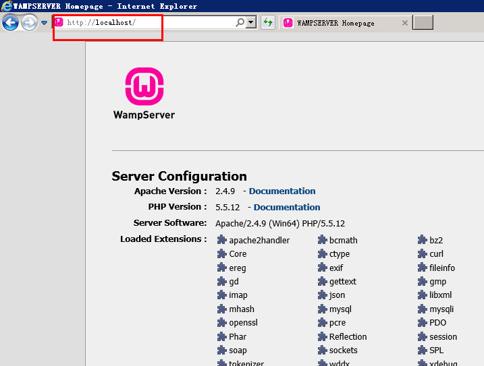Screen dimensions: 484x366
Task: Click the puzzle icon beside mysql
Action: tap(323, 309)
